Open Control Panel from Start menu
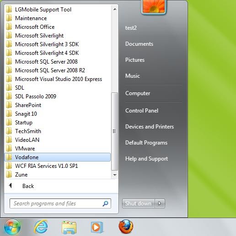Image resolution: width=236 pixels, height=236 pixels. click(142, 111)
